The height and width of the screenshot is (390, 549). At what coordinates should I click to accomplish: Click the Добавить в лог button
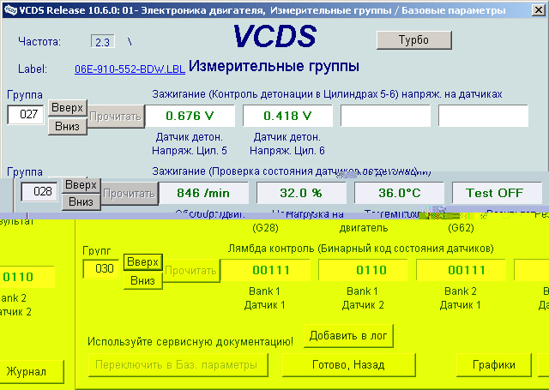pyautogui.click(x=348, y=336)
